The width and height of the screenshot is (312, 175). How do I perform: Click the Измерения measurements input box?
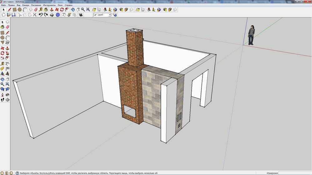pyautogui.click(x=295, y=173)
